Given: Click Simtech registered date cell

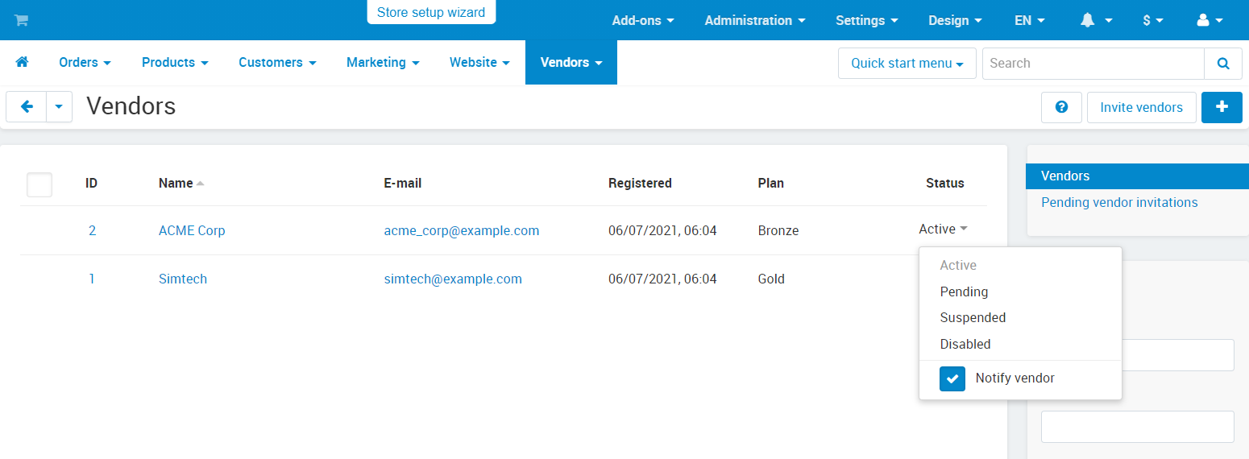Looking at the screenshot, I should [662, 279].
